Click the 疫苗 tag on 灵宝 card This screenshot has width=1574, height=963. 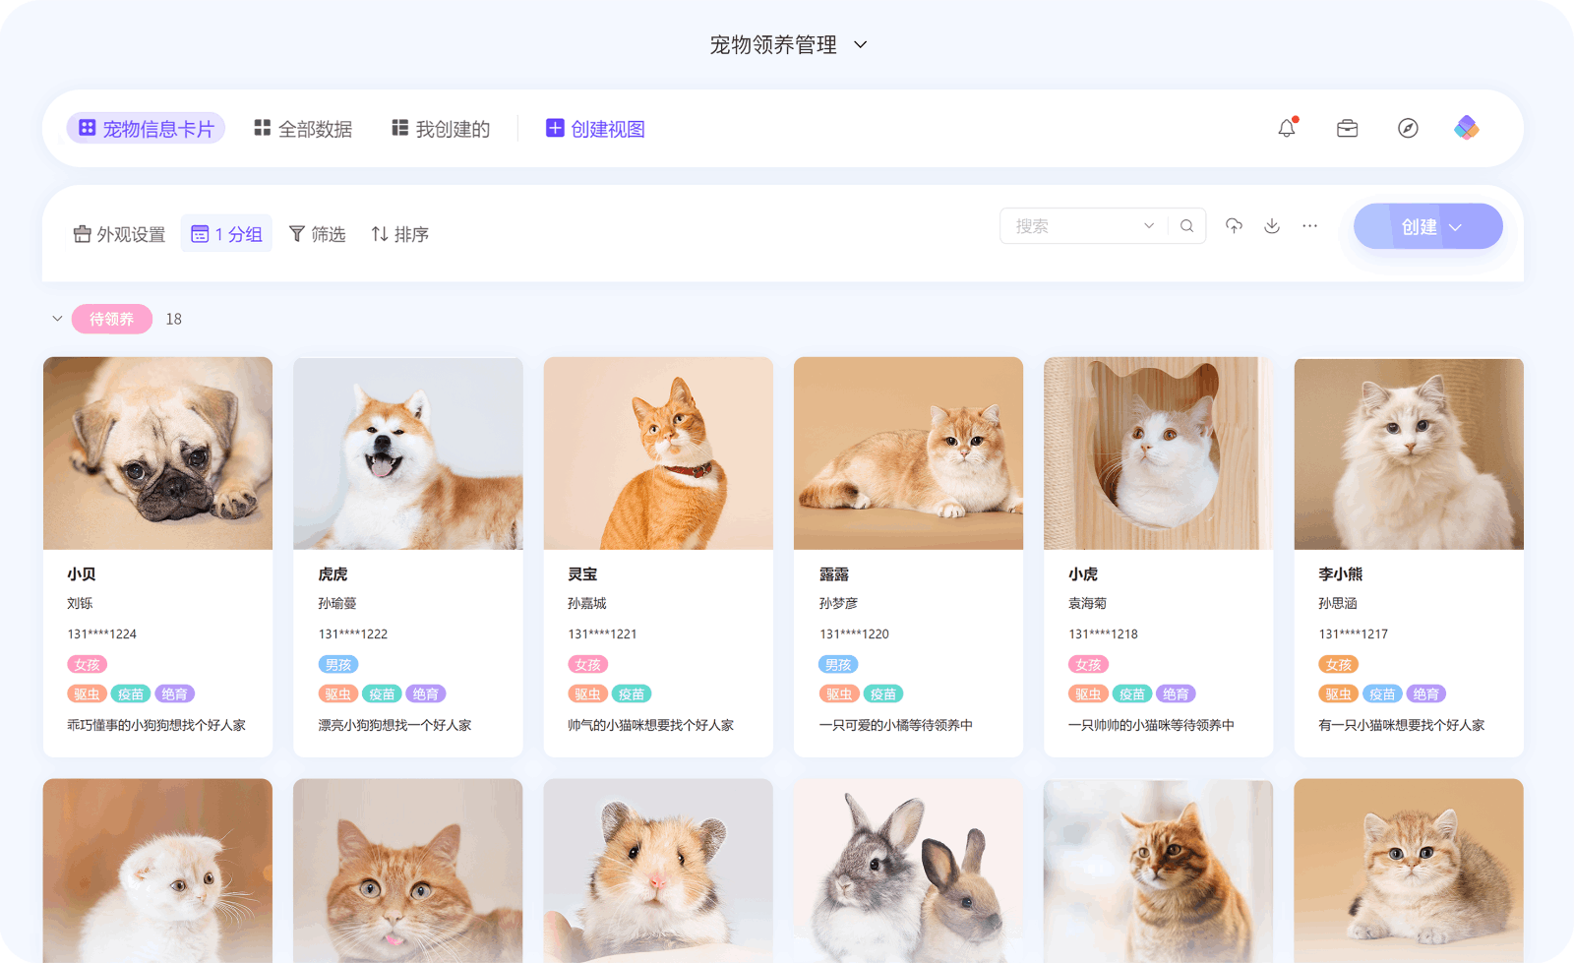(632, 694)
